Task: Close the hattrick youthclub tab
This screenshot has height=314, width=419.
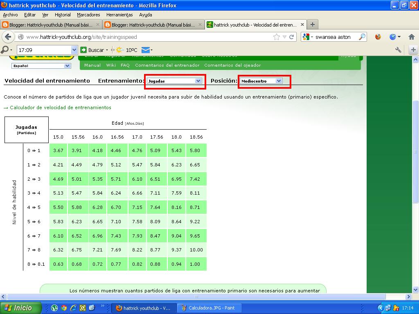Action: click(x=302, y=25)
